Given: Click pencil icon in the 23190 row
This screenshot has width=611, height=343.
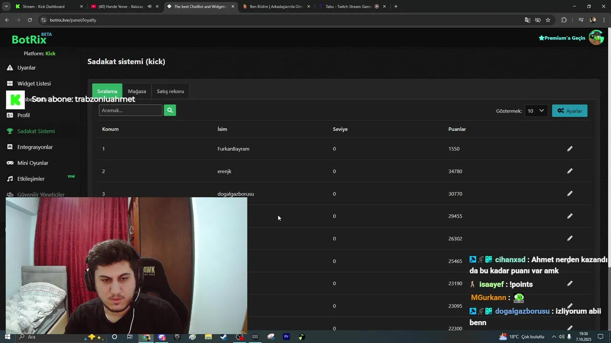Looking at the screenshot, I should pos(569,283).
